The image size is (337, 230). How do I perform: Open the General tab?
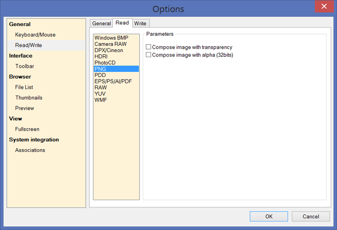(x=102, y=24)
